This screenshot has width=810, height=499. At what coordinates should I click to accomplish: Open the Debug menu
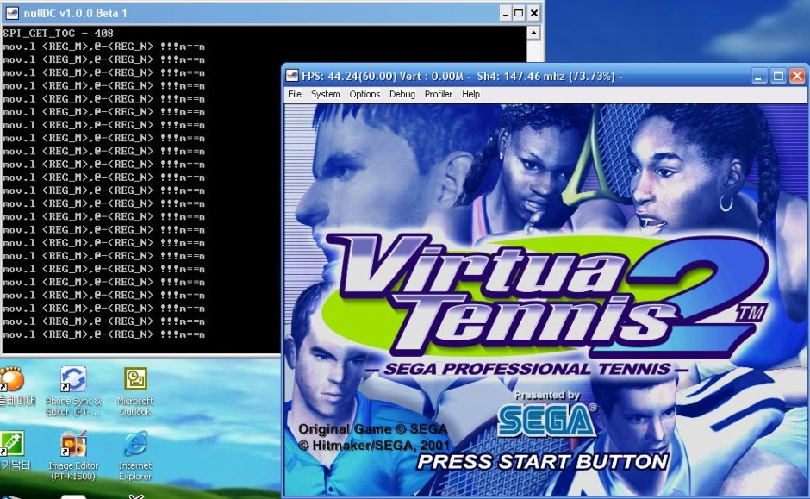402,94
